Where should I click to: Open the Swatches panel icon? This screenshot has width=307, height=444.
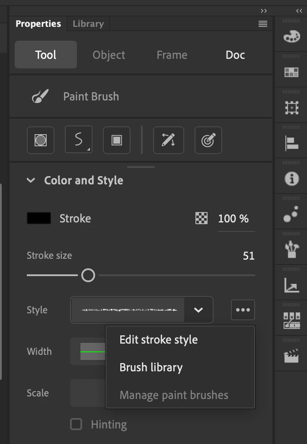291,72
